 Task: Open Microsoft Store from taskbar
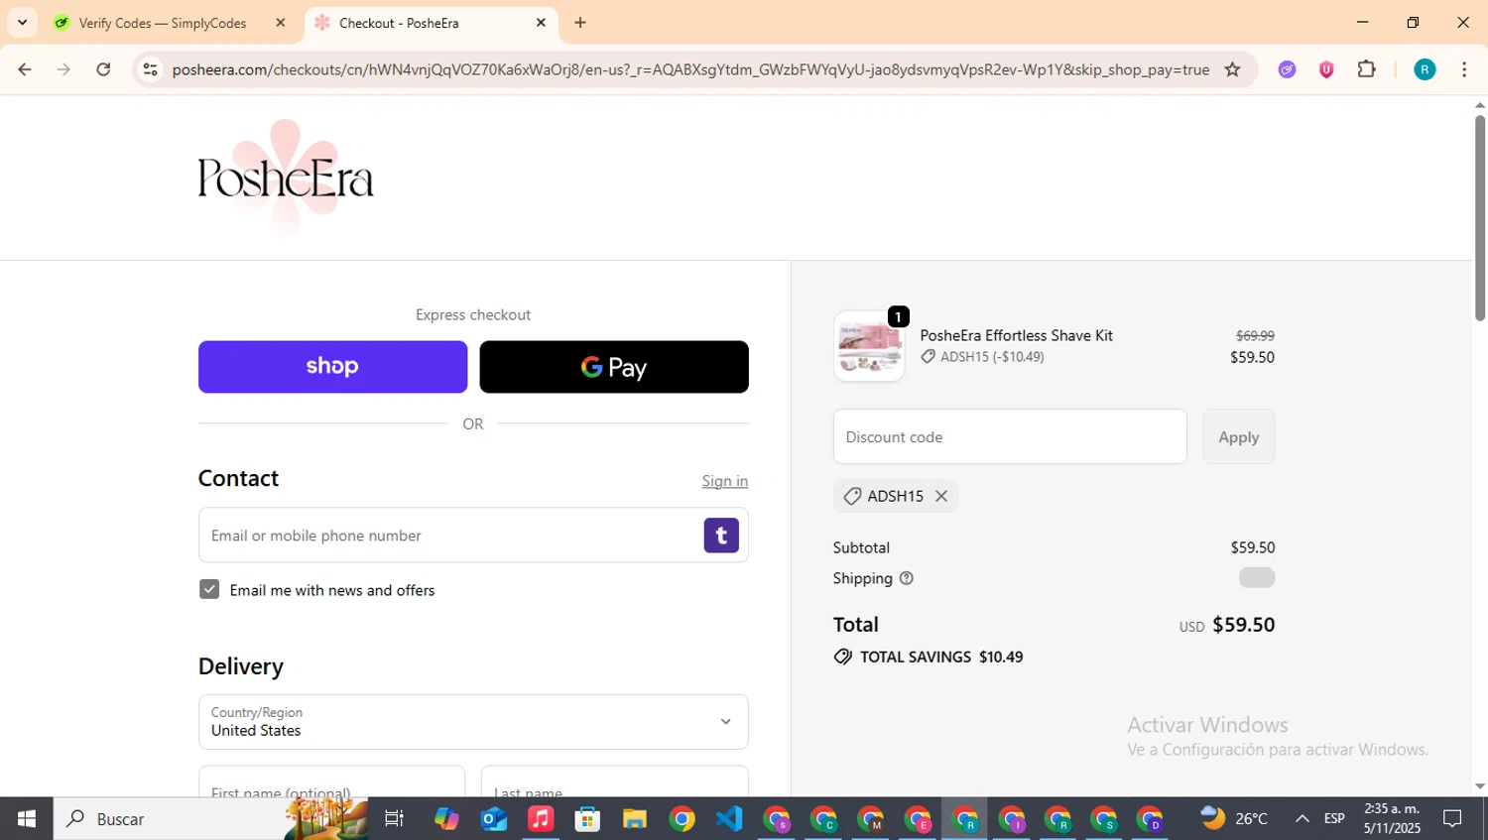pos(587,819)
